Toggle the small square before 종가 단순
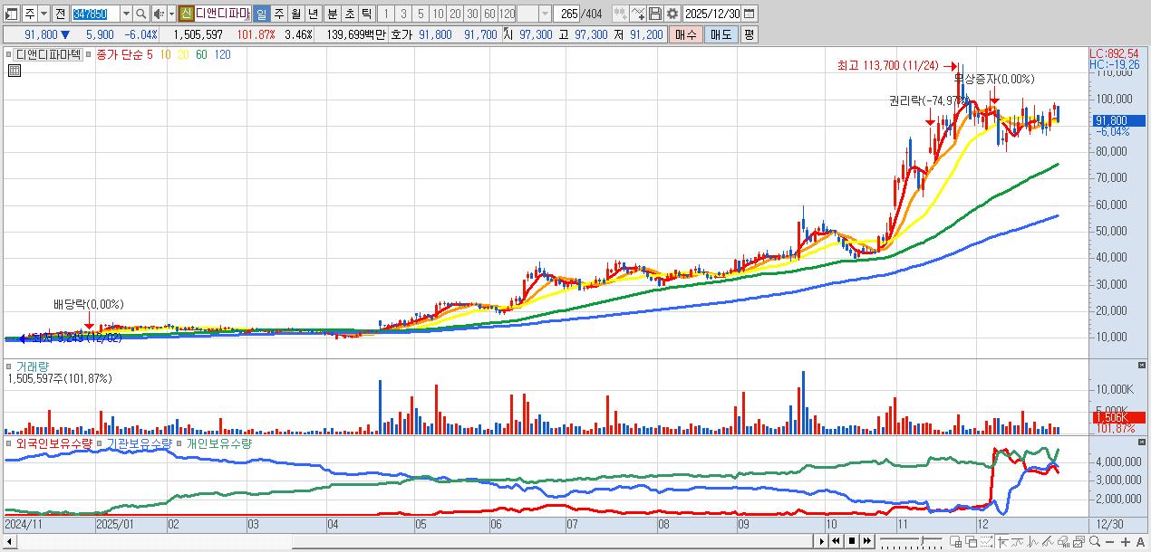Viewport: 1151px width, 552px height. point(88,54)
